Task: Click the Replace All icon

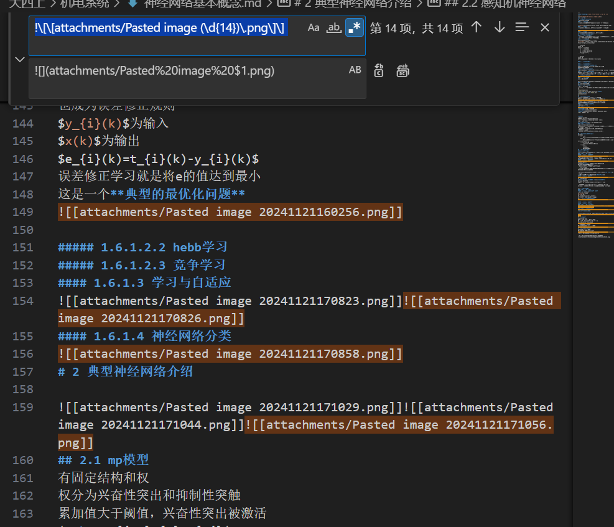Action: tap(402, 70)
